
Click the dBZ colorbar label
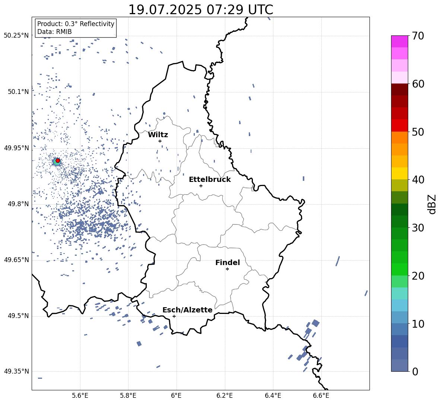(x=432, y=204)
